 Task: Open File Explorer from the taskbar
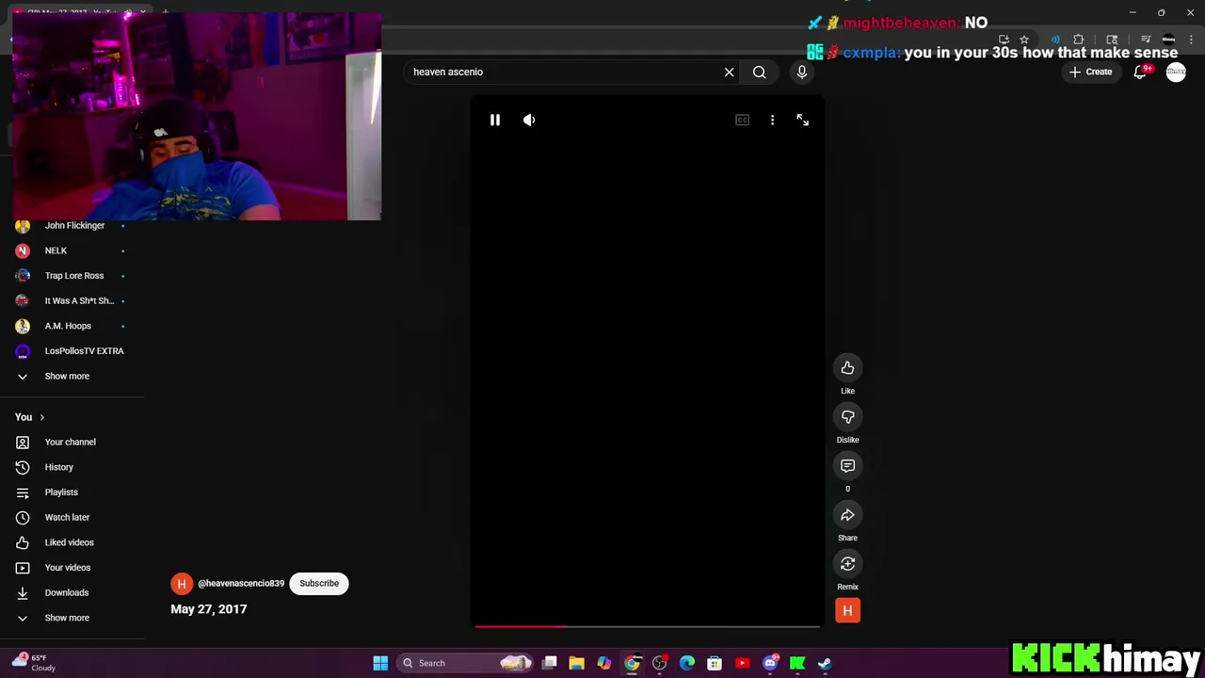click(x=576, y=664)
